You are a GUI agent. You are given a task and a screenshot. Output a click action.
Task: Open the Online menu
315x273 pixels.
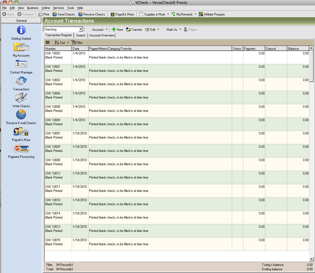[x=46, y=8]
